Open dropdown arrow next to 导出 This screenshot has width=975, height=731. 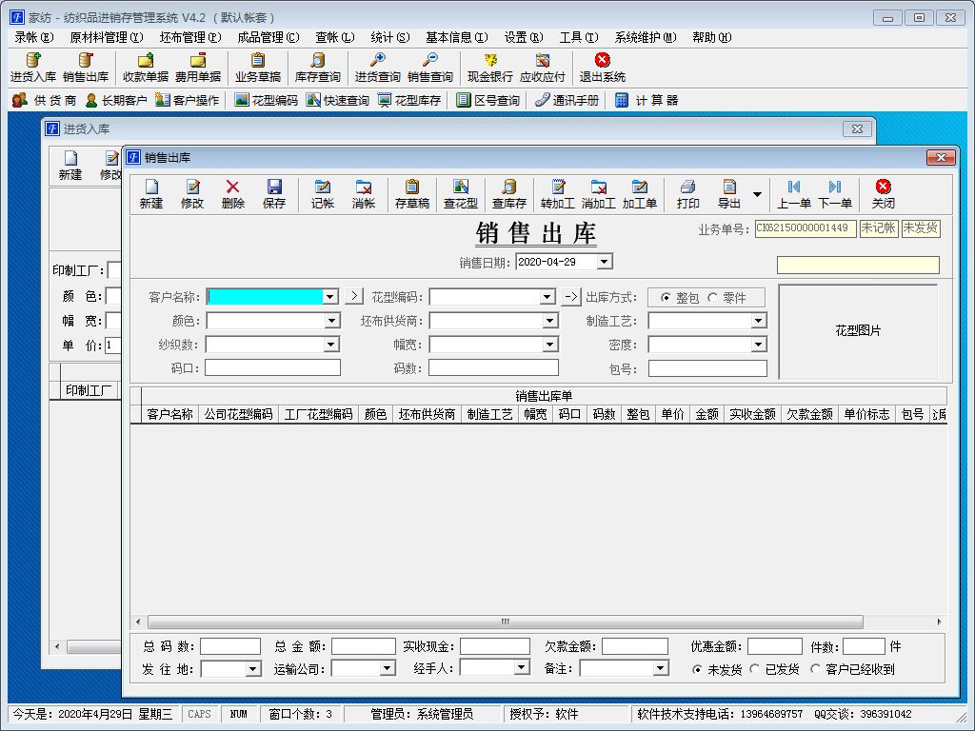757,194
